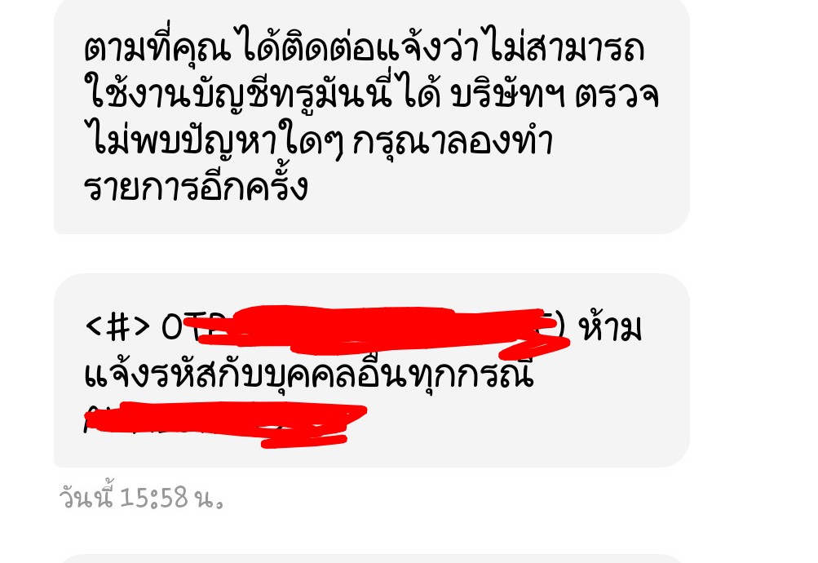Click the 15:58 time digits
The image size is (818, 563).
tap(154, 497)
